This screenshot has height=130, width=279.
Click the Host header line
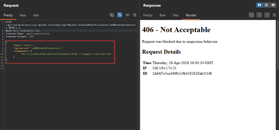(23, 31)
